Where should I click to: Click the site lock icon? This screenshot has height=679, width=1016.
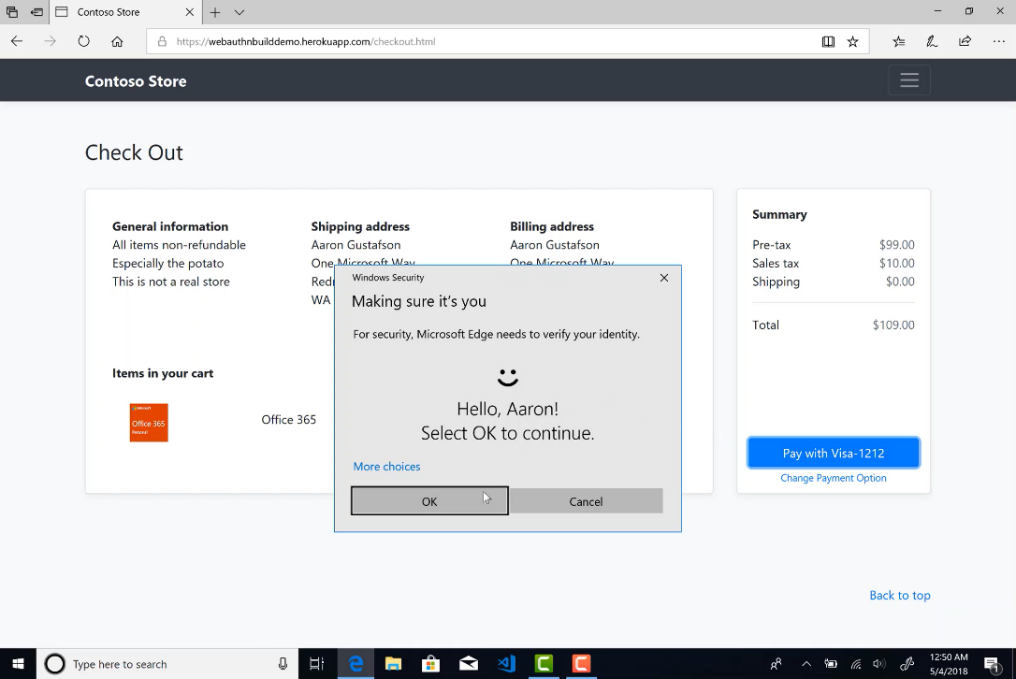[162, 41]
